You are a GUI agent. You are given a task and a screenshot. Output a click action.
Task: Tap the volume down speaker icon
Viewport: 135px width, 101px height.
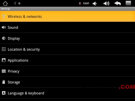tap(95, 4)
